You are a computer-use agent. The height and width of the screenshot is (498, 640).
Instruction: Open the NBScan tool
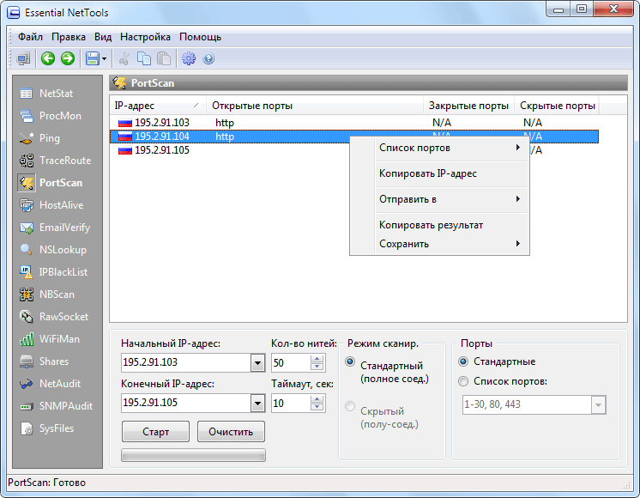[47, 295]
